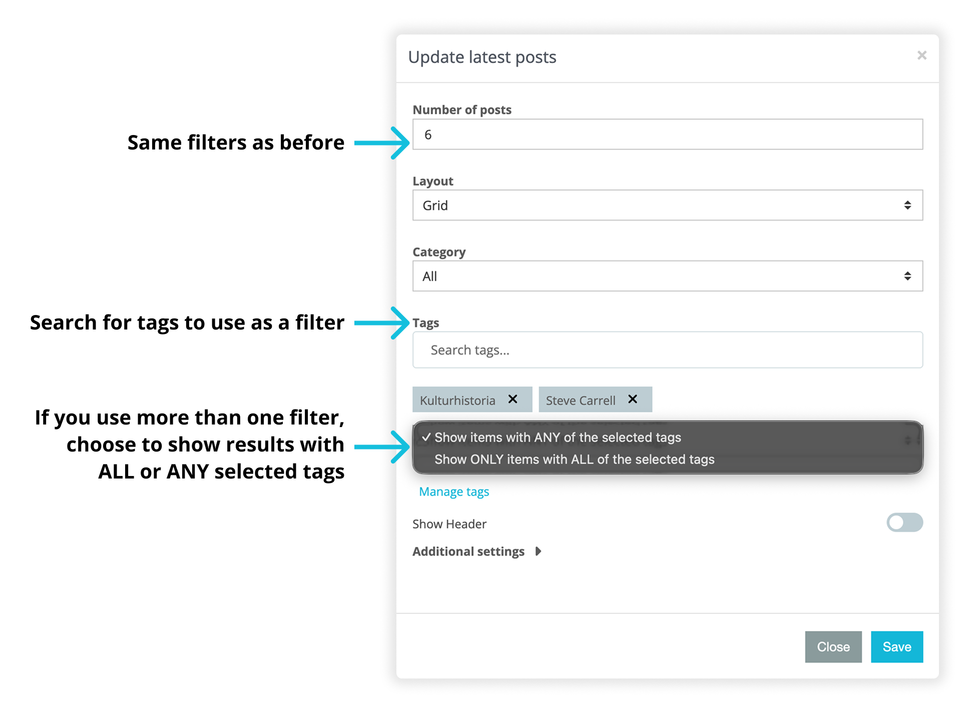Remove the Kulturhistoria tag with X

[x=513, y=399]
